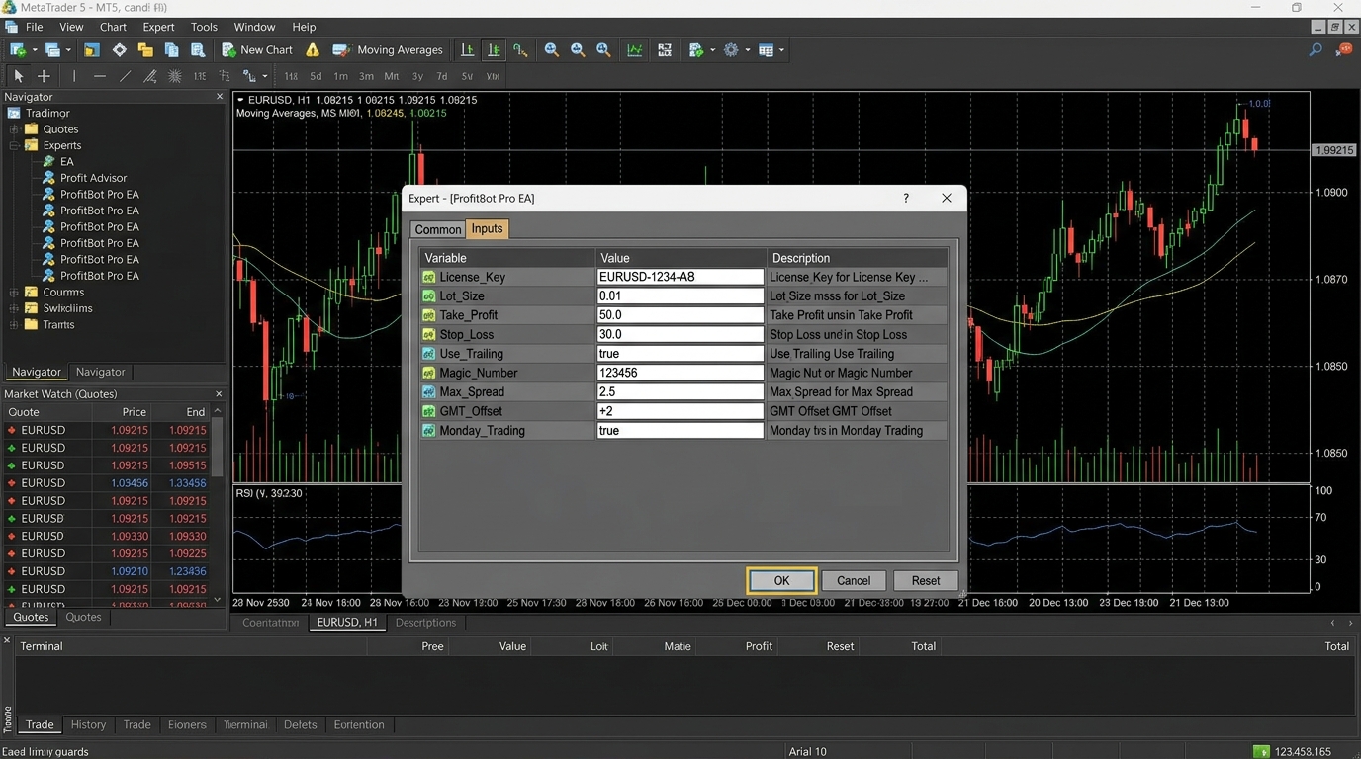The image size is (1361, 759).
Task: Select the Descriptions chart tab
Action: point(425,623)
